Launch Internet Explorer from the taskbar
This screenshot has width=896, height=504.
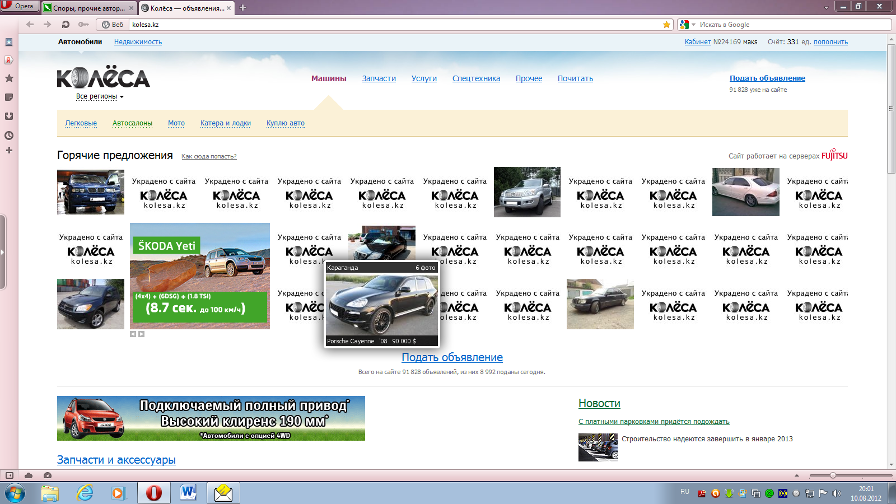85,493
